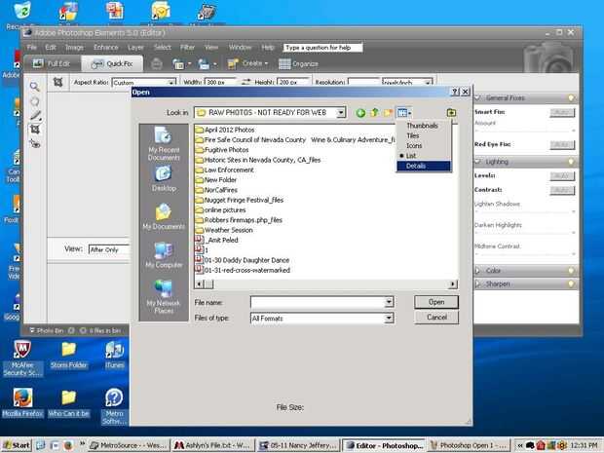Open the Metro Software help icon
Screen dimensions: 604x453
114,406
